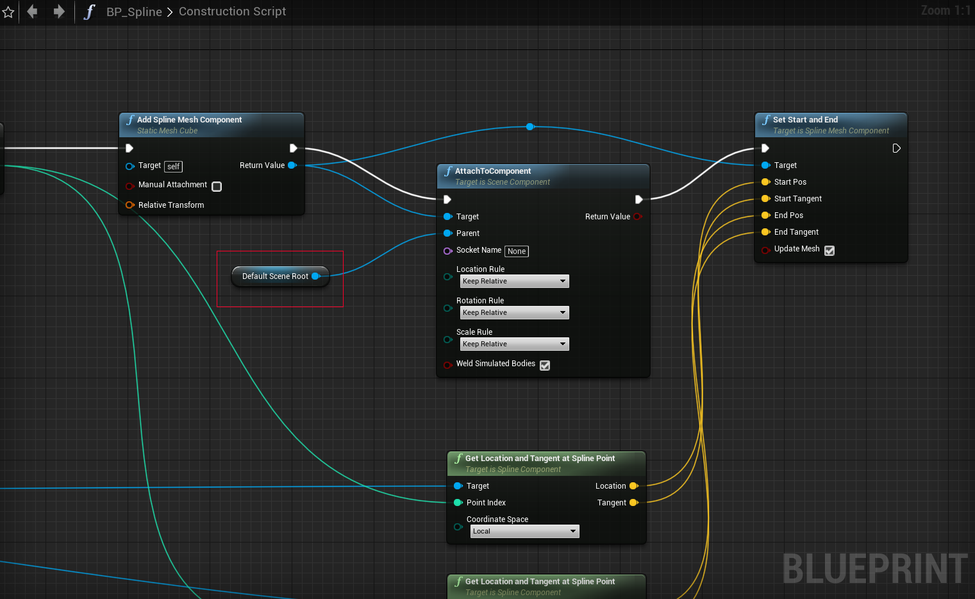Click Set Start and End input exec pin
The image size is (975, 599).
tap(765, 148)
